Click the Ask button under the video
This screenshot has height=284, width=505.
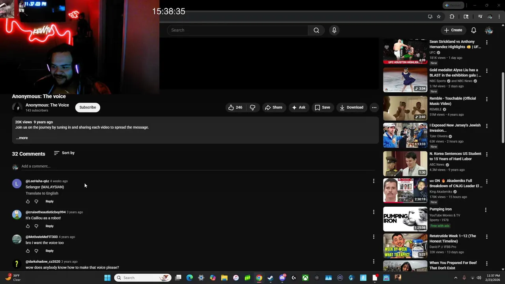click(298, 107)
